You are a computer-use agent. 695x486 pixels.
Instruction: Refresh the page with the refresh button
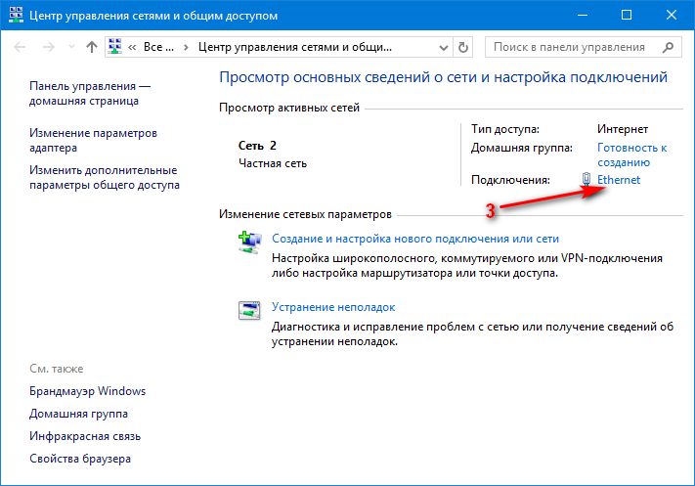[x=463, y=47]
